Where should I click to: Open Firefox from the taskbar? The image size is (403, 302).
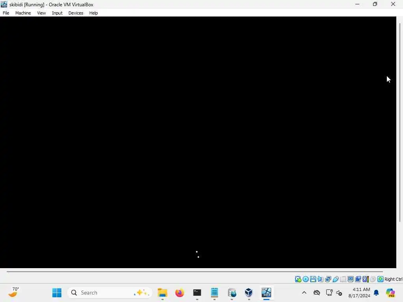click(179, 293)
